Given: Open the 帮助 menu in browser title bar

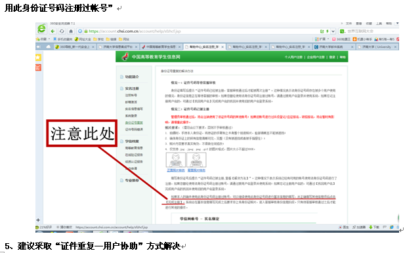Looking at the screenshot, I should (x=389, y=24).
